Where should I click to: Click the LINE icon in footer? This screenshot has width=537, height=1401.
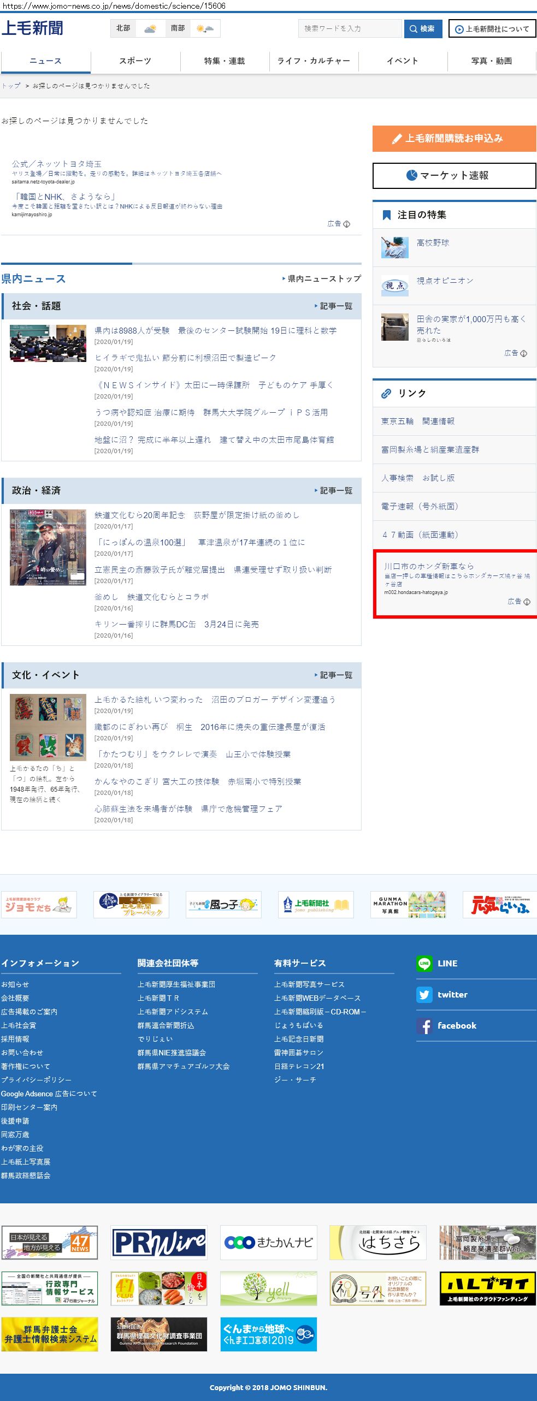pyautogui.click(x=424, y=963)
